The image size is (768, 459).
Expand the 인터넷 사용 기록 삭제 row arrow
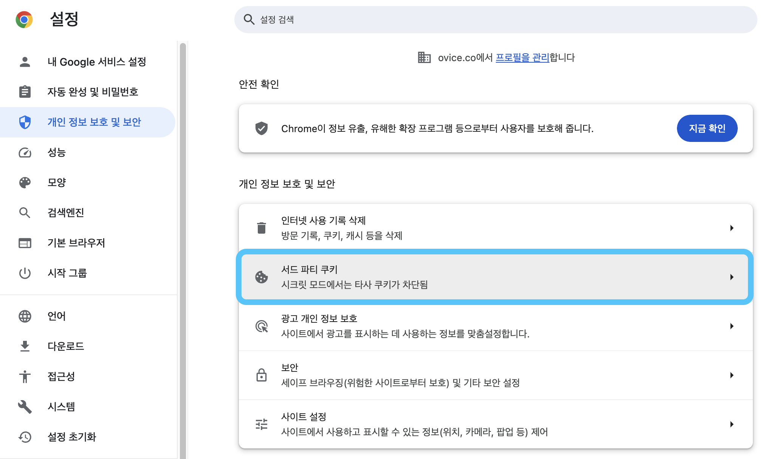tap(732, 228)
